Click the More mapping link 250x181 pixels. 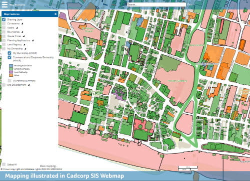point(48,166)
